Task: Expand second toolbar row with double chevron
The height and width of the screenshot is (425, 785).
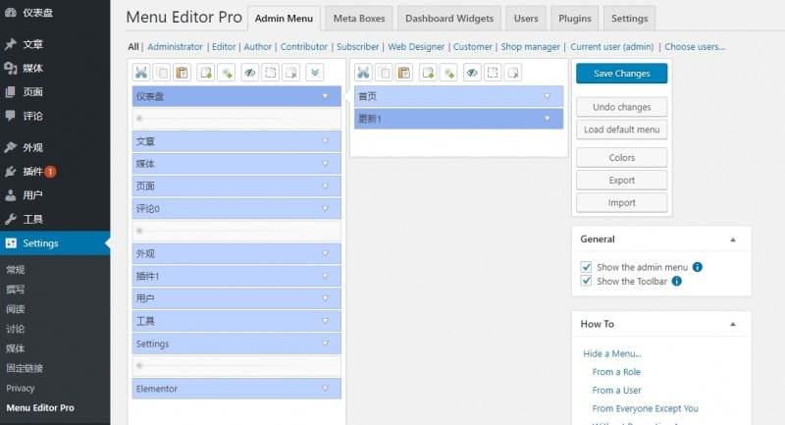Action: click(315, 73)
